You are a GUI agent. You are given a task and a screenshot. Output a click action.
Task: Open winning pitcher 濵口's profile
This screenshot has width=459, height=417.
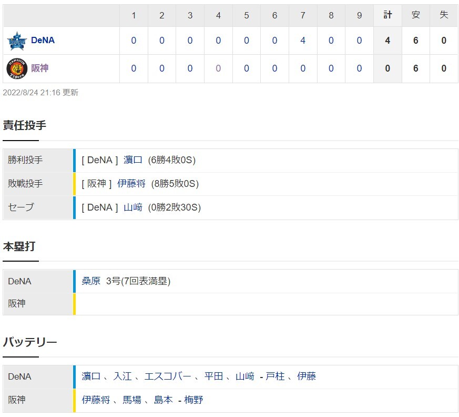(133, 160)
